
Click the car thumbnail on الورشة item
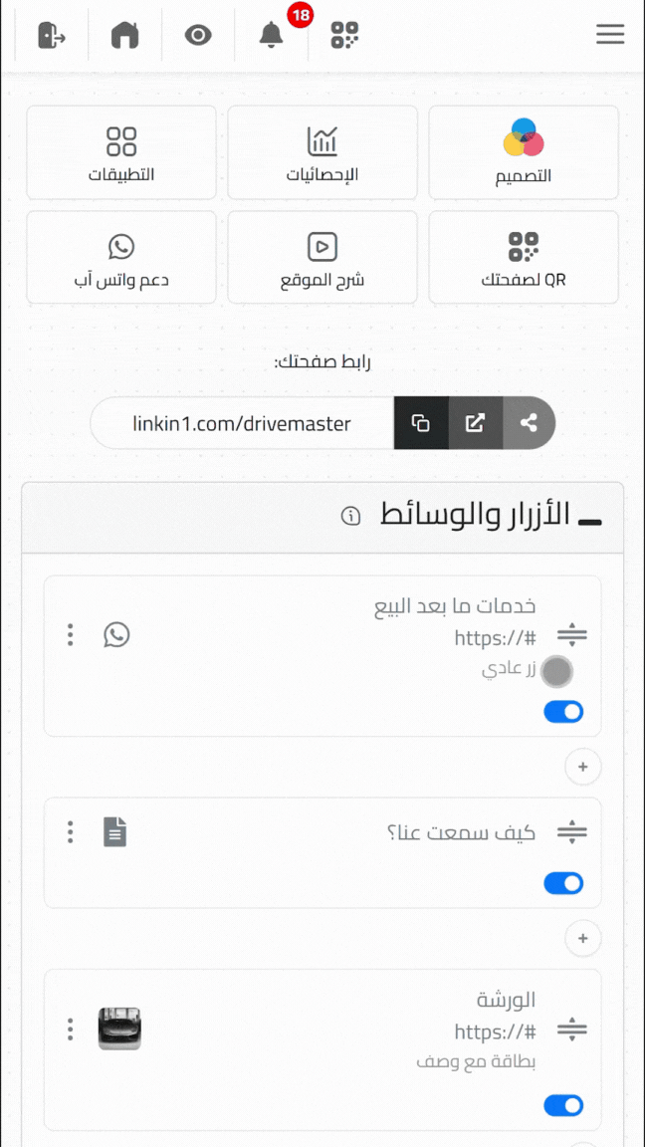119,1029
